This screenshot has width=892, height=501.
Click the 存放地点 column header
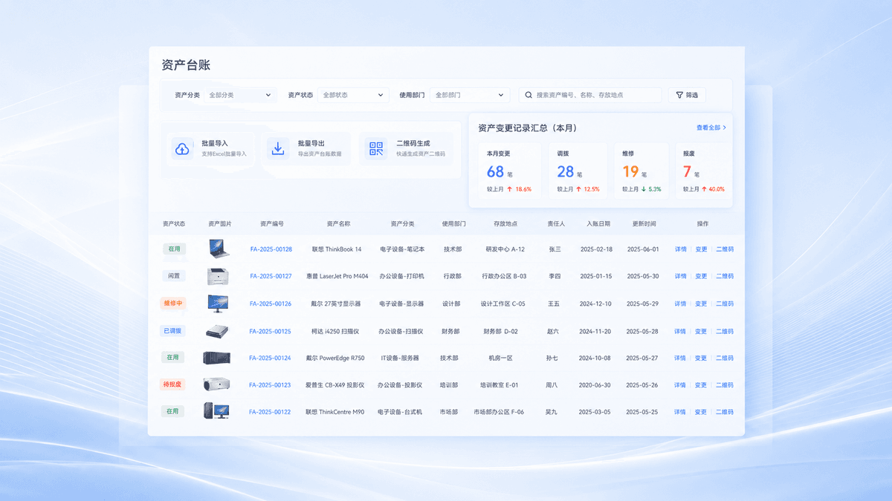coord(505,223)
